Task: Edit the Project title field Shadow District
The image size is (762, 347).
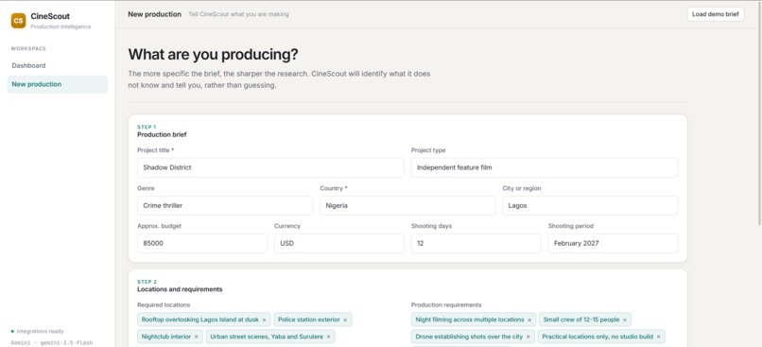Action: tap(270, 167)
